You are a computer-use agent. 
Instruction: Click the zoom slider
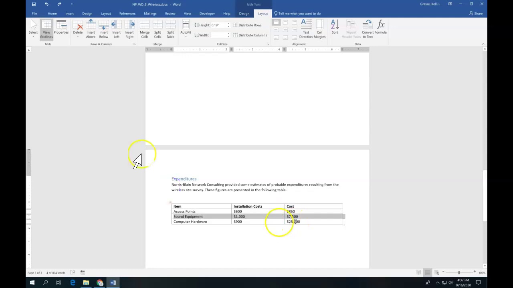tap(459, 272)
